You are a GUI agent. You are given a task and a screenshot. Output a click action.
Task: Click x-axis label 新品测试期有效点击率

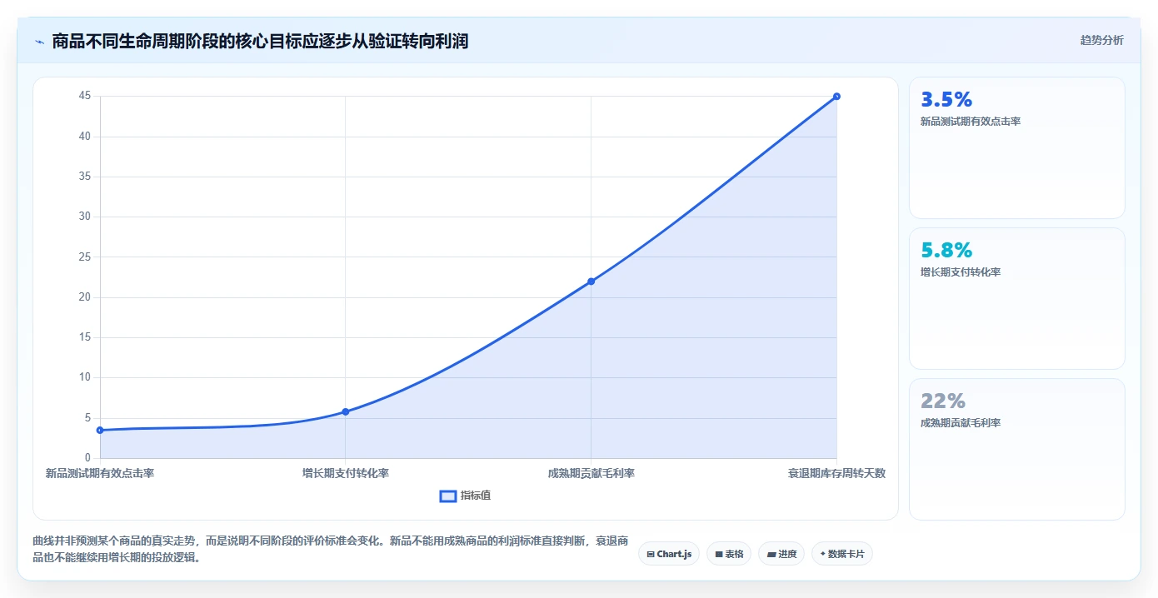click(x=100, y=473)
